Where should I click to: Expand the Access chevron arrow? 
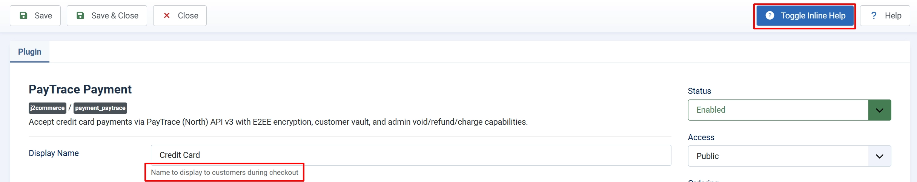click(880, 156)
